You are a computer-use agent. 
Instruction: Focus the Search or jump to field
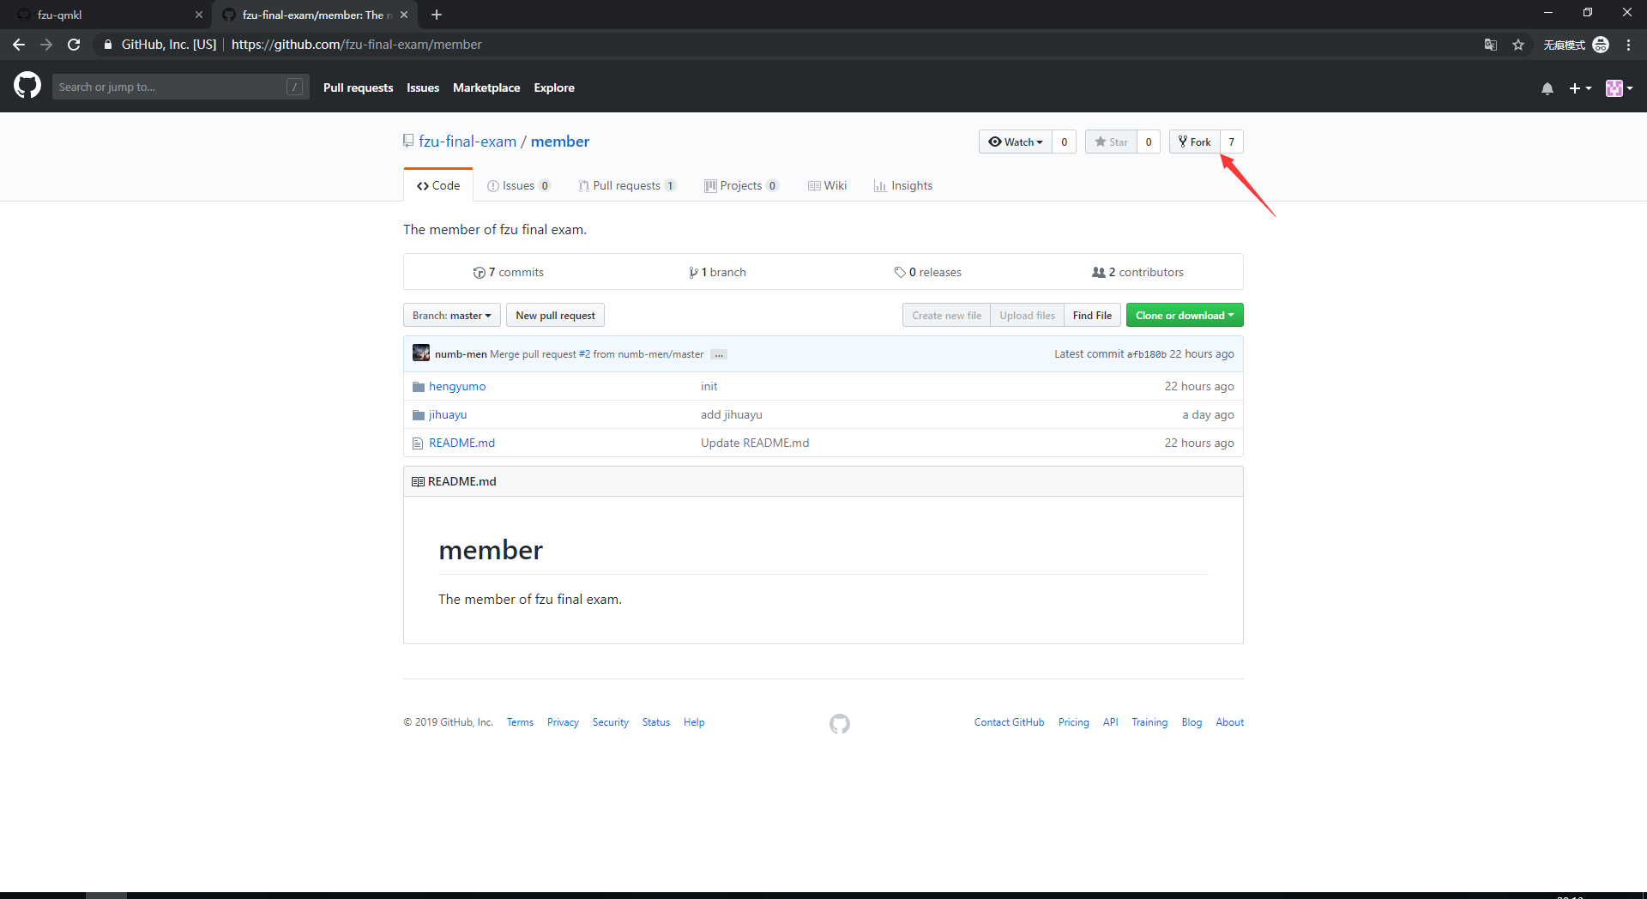click(x=180, y=87)
